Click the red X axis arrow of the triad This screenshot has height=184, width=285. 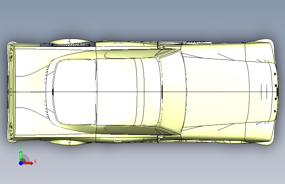[x=28, y=163]
